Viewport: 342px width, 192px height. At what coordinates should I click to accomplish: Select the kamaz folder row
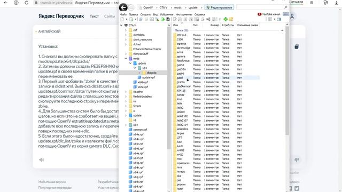pos(216,95)
